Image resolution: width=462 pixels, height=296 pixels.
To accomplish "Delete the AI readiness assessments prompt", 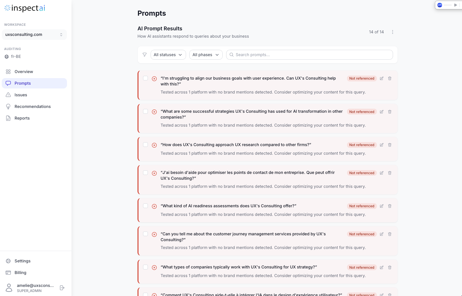I will 390,206.
